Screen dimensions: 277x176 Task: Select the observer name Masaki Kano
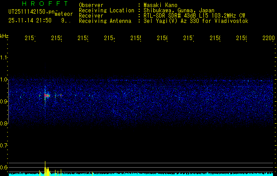click(160, 5)
